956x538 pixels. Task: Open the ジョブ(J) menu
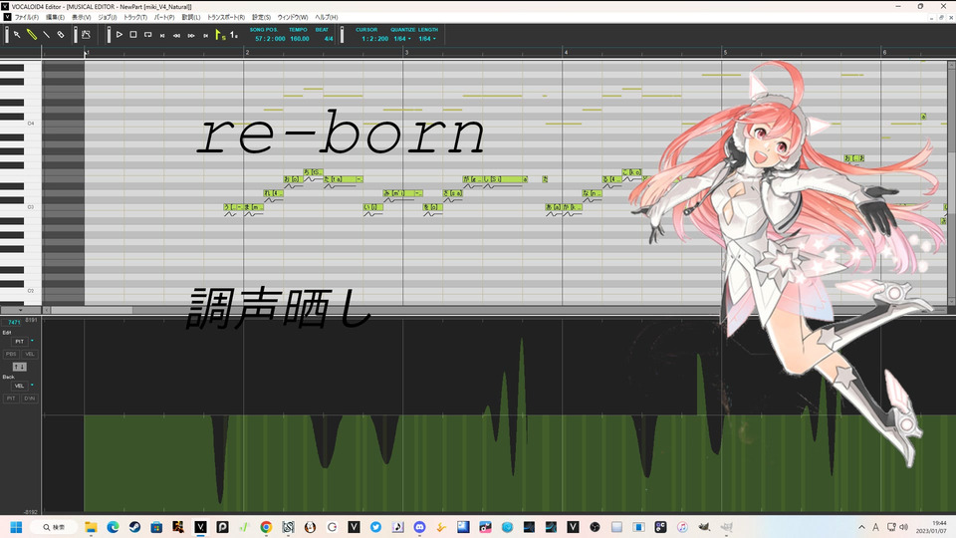tap(108, 17)
